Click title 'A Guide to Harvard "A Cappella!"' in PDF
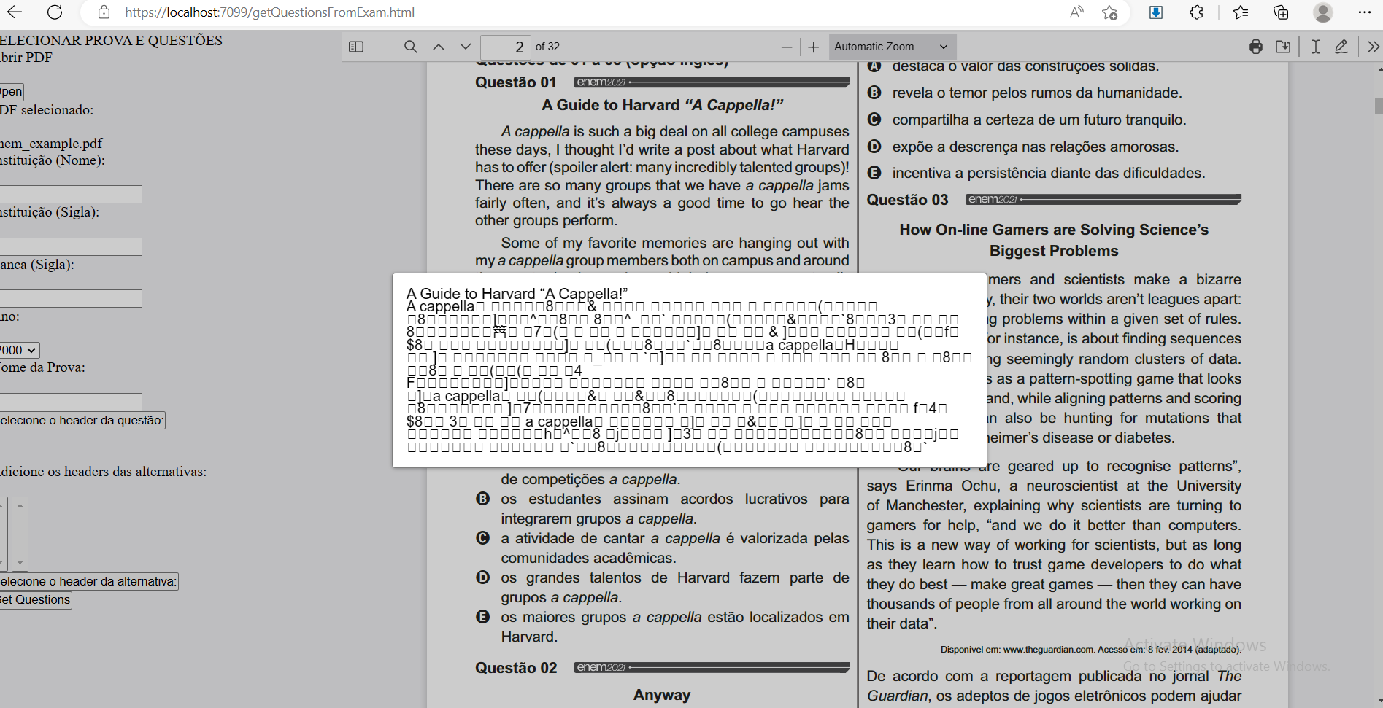Viewport: 1383px width, 708px height. pyautogui.click(x=662, y=105)
